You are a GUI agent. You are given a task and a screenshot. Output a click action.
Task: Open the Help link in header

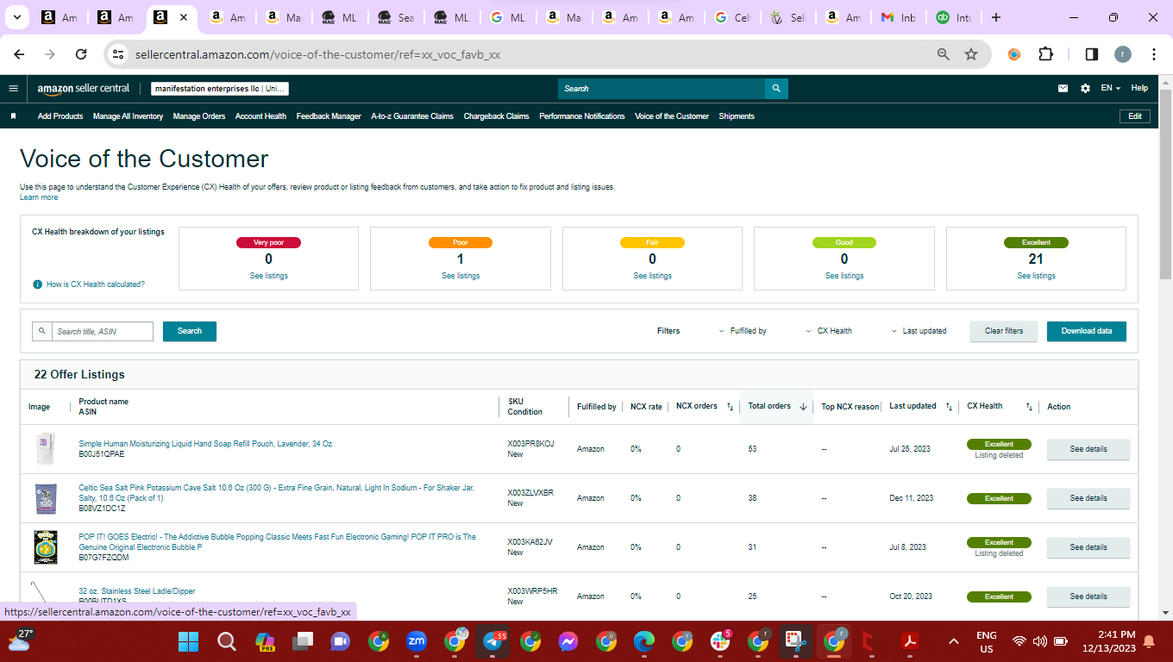pos(1139,88)
